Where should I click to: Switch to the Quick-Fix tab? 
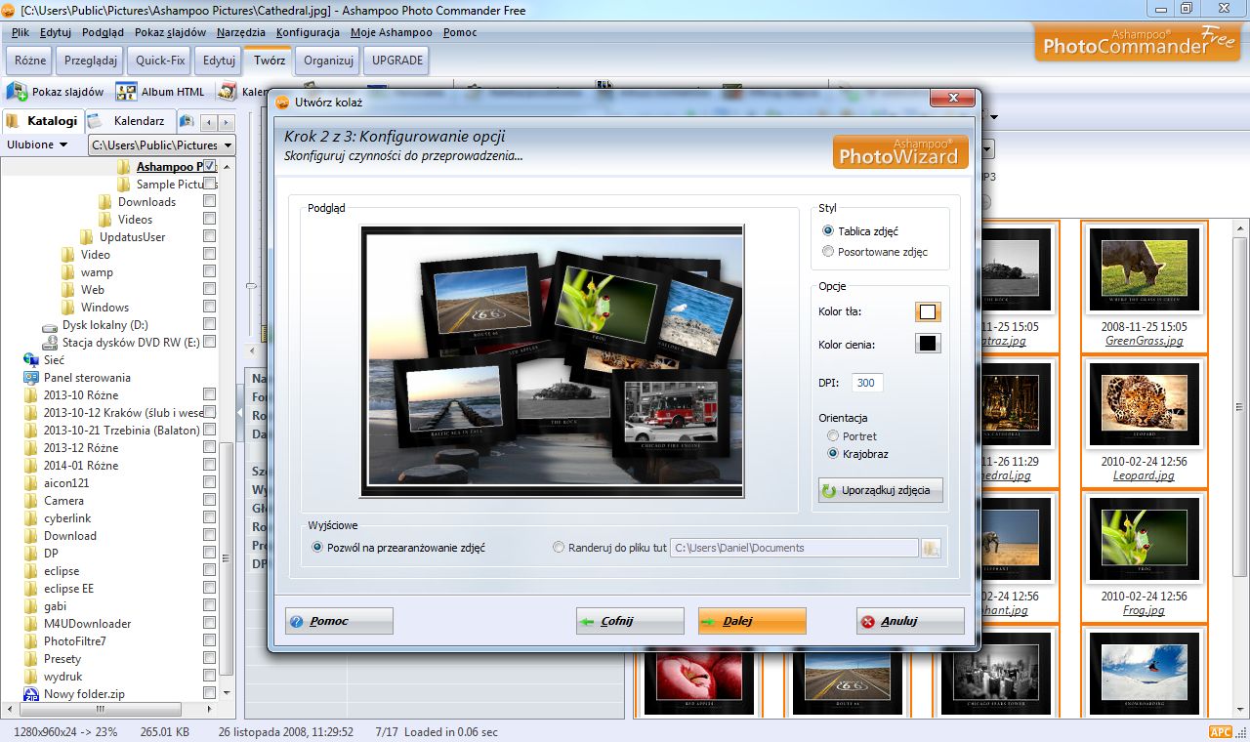[x=160, y=61]
